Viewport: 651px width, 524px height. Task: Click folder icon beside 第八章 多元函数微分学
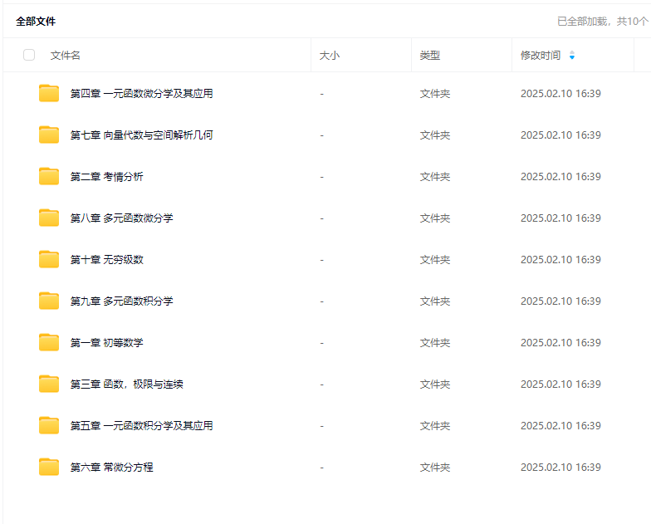click(49, 218)
